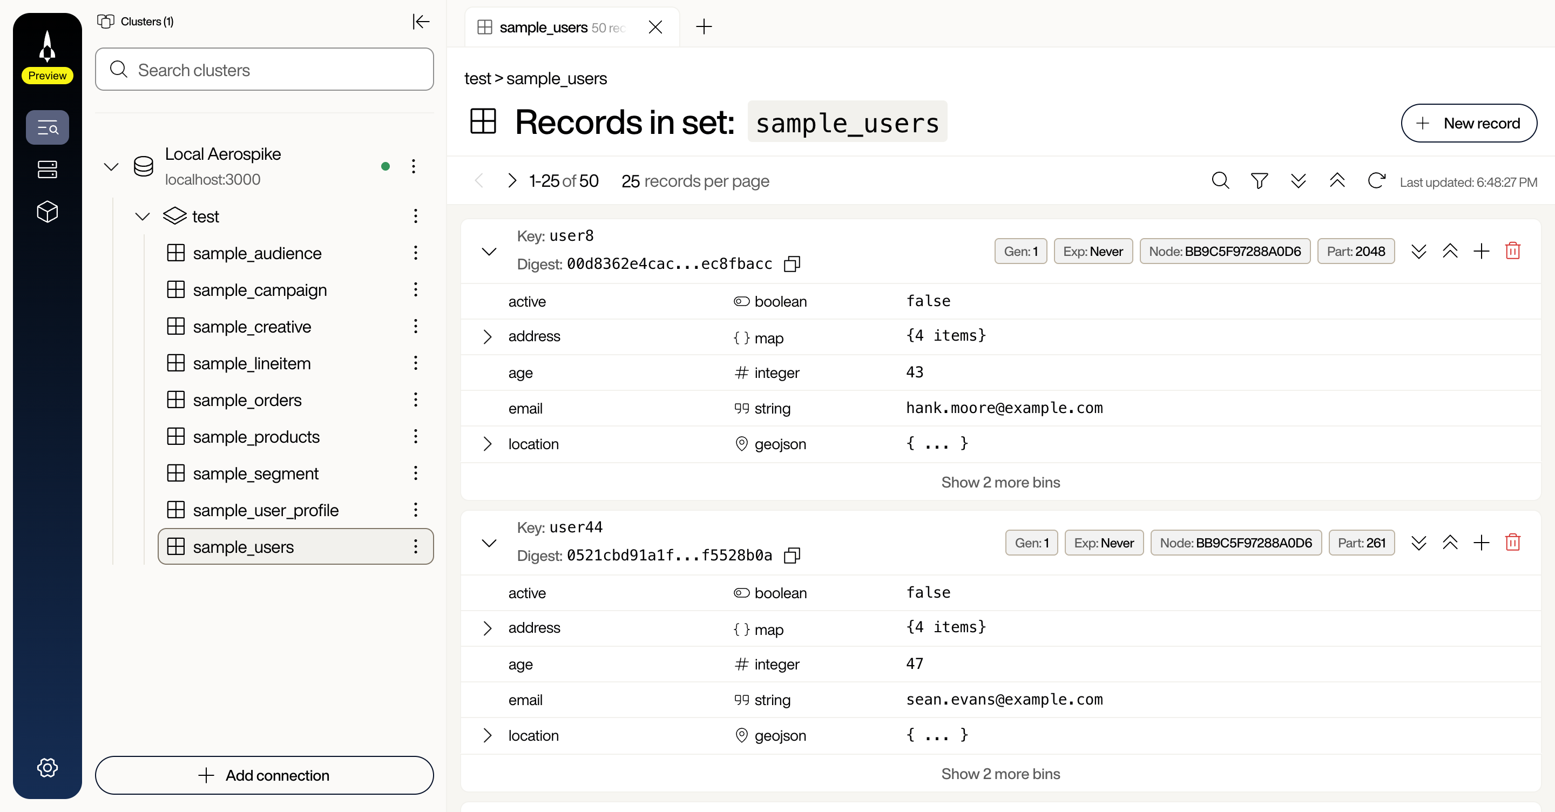Create a new record with New record button
This screenshot has width=1555, height=812.
click(x=1469, y=123)
